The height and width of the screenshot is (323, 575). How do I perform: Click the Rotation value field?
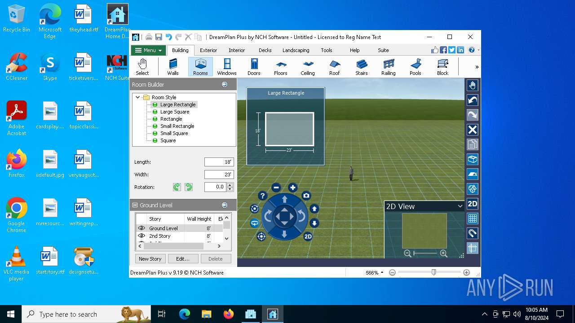(216, 187)
